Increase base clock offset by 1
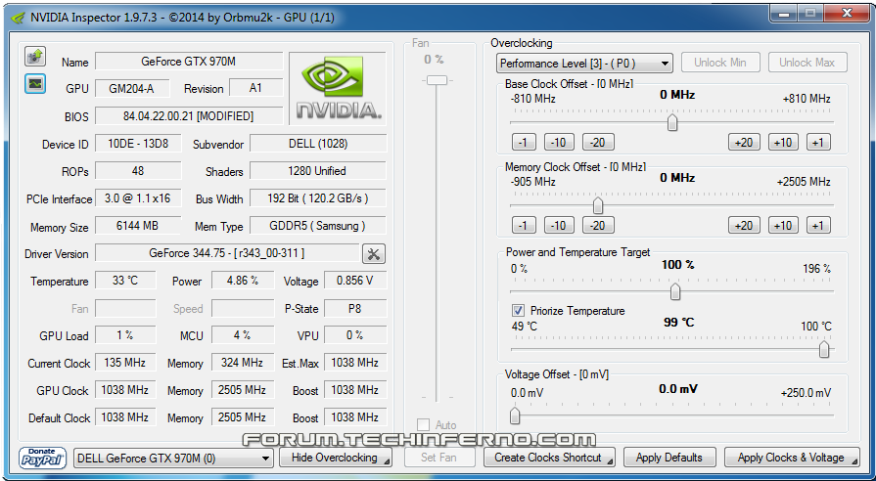The image size is (876, 481). click(818, 143)
